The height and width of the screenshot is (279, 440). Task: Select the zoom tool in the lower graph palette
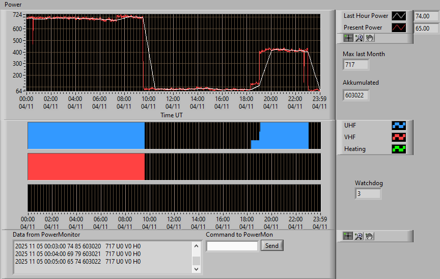tap(359, 236)
